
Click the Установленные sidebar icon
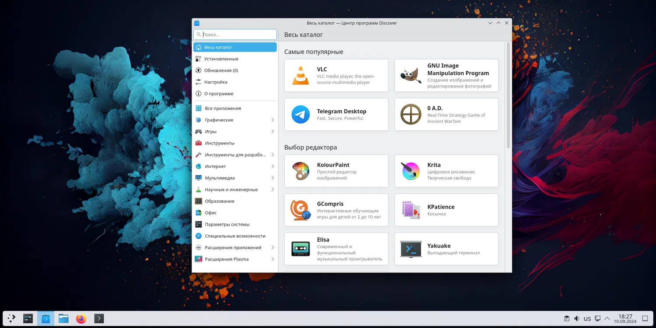click(199, 59)
